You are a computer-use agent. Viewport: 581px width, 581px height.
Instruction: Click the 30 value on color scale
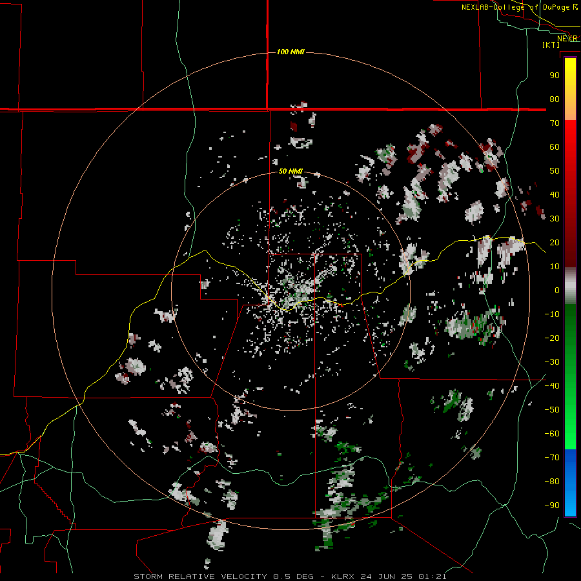(555, 219)
